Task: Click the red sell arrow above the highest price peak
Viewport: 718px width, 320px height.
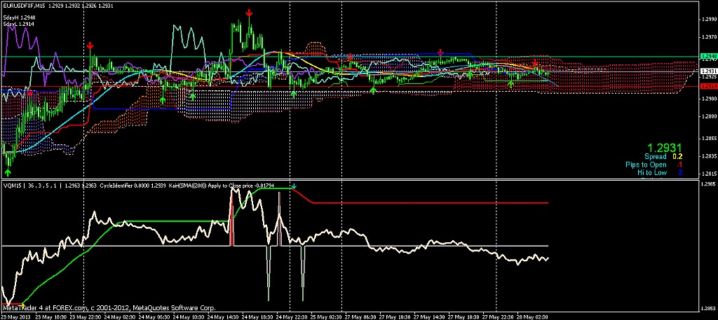Action: [250, 13]
